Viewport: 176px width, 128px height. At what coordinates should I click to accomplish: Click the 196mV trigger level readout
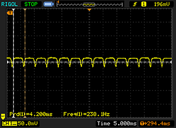tap(162, 4)
